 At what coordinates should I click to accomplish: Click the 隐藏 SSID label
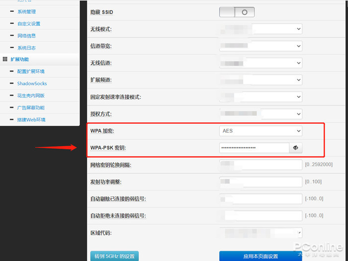tap(101, 12)
